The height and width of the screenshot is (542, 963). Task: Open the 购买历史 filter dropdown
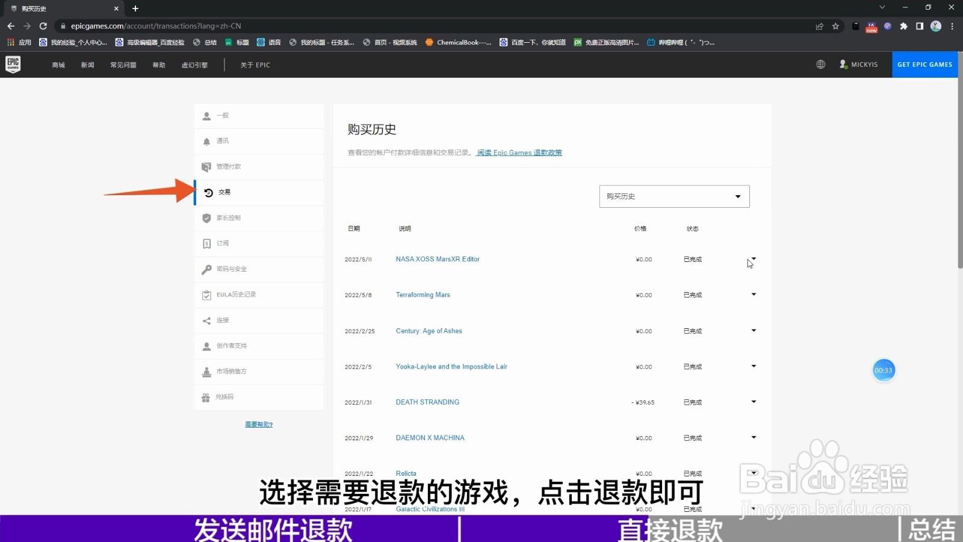click(674, 196)
